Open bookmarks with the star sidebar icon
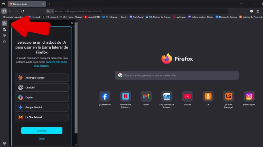 tap(4, 41)
